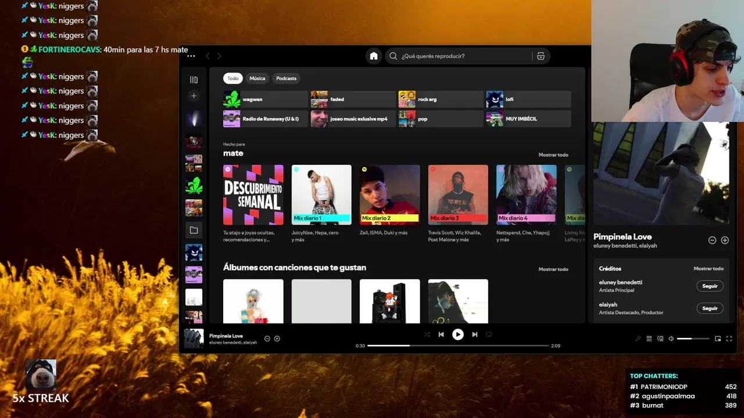The image size is (744, 418).
Task: Open the sidebar folder icon
Action: tap(194, 230)
